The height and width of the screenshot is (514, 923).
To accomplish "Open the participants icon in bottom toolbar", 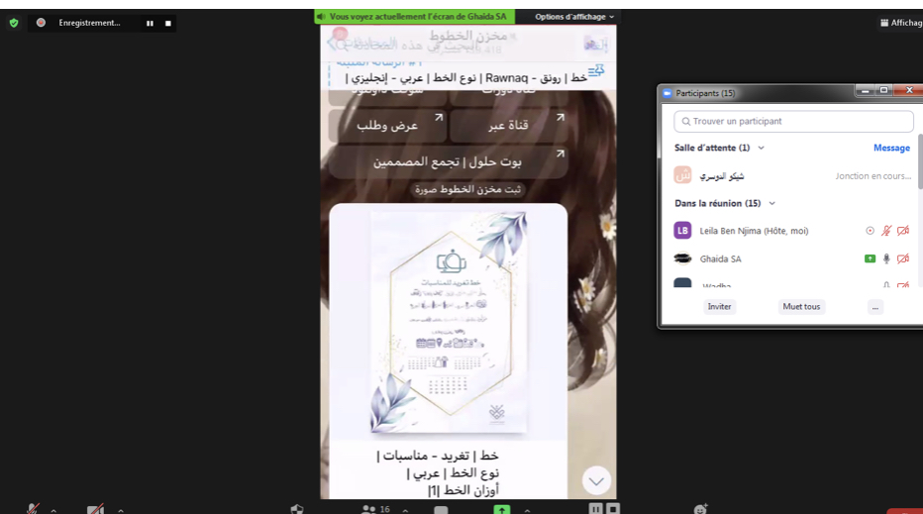I will coord(369,509).
